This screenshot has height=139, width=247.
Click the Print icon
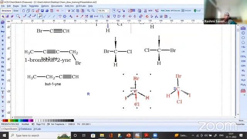[47, 11]
